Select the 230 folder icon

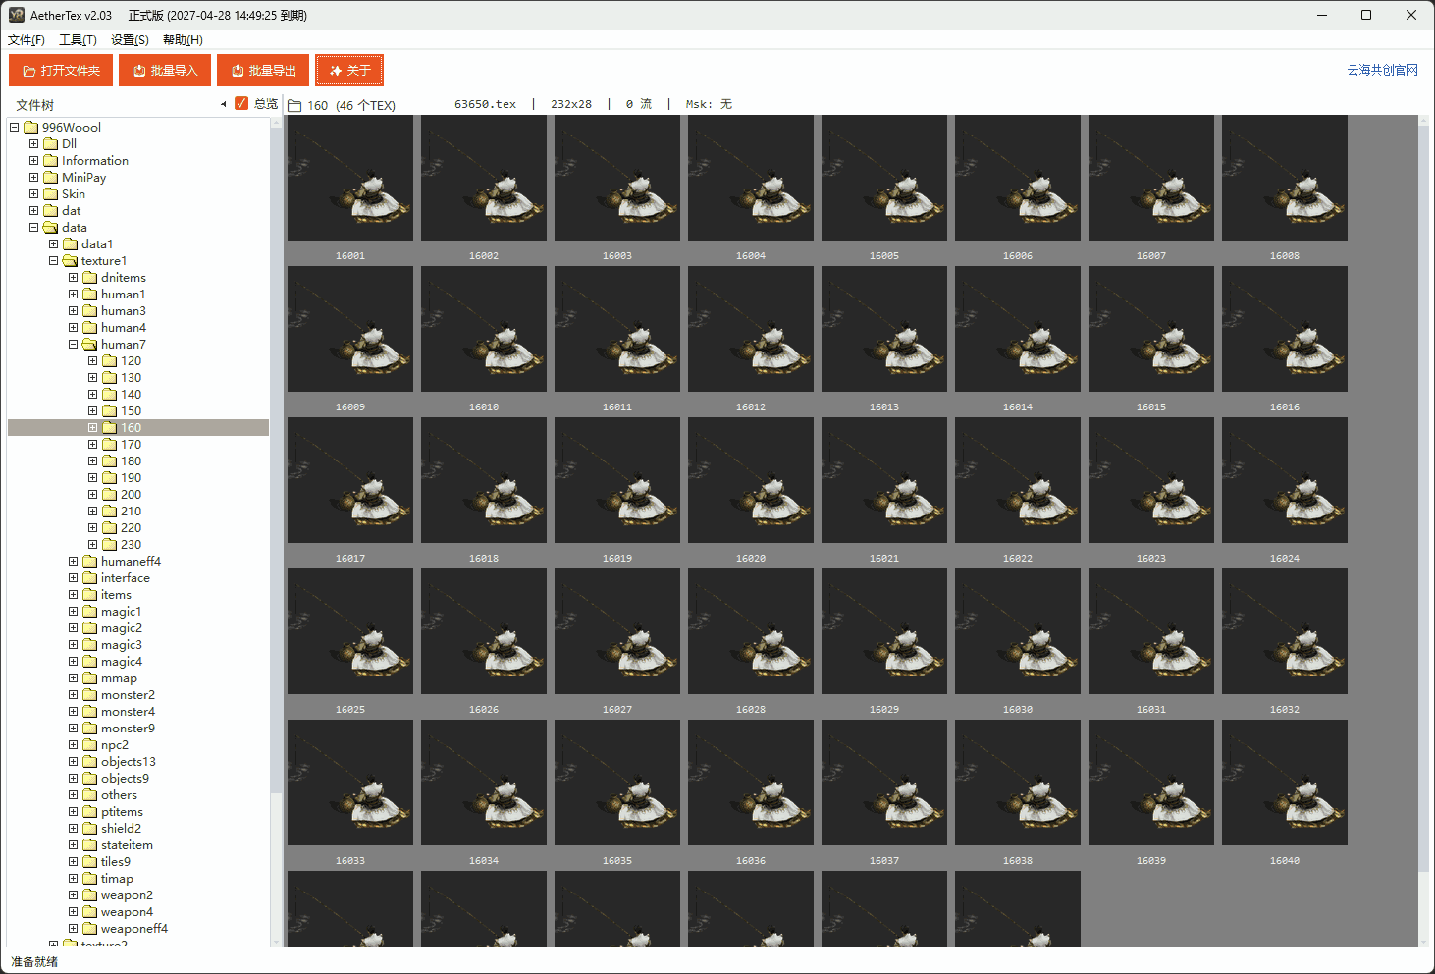(109, 544)
